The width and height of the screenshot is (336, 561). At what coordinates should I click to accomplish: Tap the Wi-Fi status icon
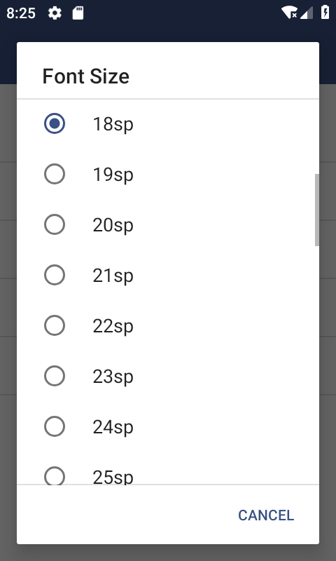(290, 13)
